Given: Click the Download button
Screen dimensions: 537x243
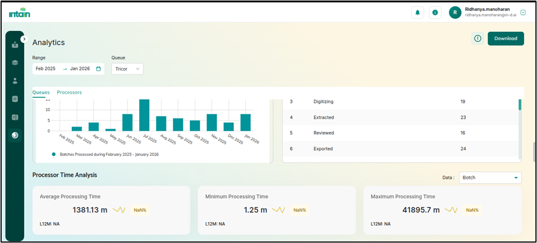Looking at the screenshot, I should [505, 38].
